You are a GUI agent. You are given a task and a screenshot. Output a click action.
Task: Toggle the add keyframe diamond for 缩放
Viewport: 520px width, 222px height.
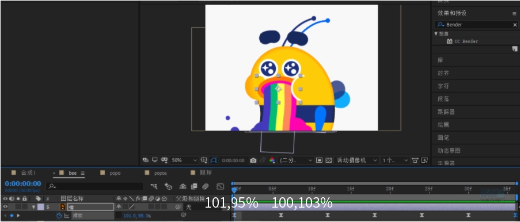[12, 215]
